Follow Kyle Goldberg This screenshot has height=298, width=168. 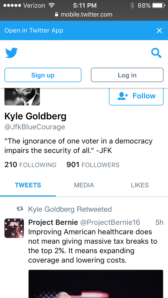pyautogui.click(x=136, y=96)
